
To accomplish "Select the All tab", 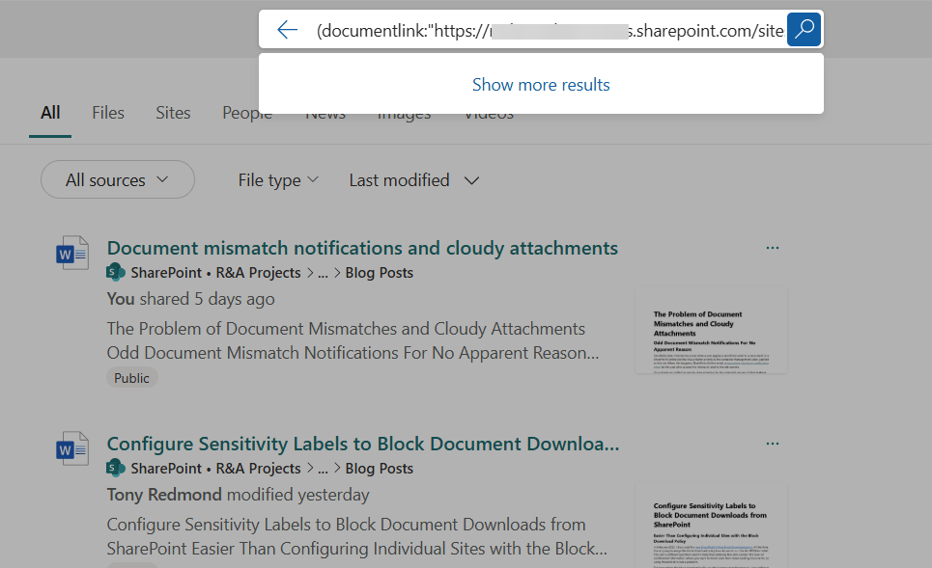I will 50,113.
